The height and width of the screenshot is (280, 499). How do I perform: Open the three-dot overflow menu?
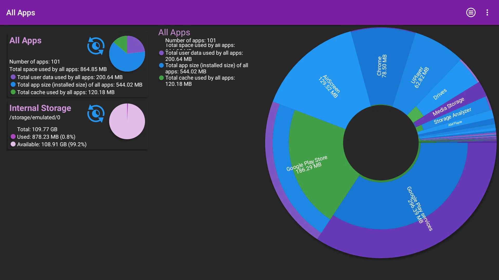click(x=487, y=12)
